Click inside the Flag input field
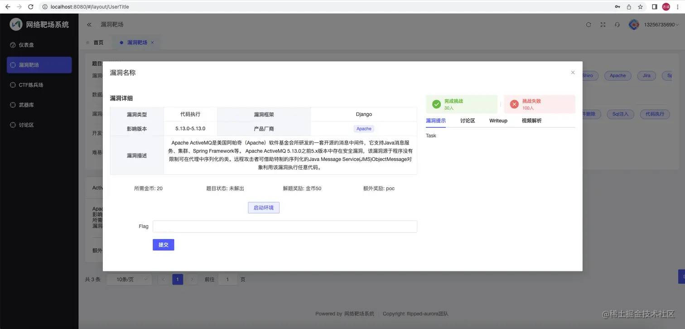The height and width of the screenshot is (329, 685). coord(285,226)
